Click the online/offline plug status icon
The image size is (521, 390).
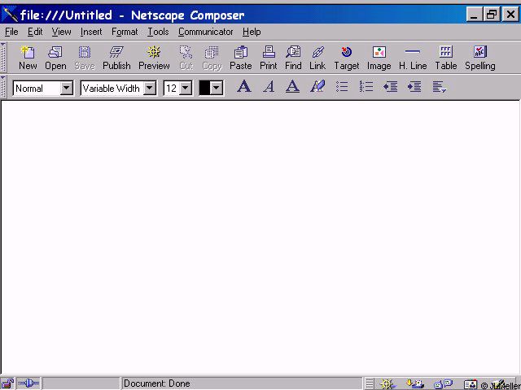pyautogui.click(x=28, y=384)
